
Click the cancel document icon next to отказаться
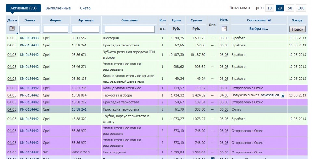coord(283,95)
